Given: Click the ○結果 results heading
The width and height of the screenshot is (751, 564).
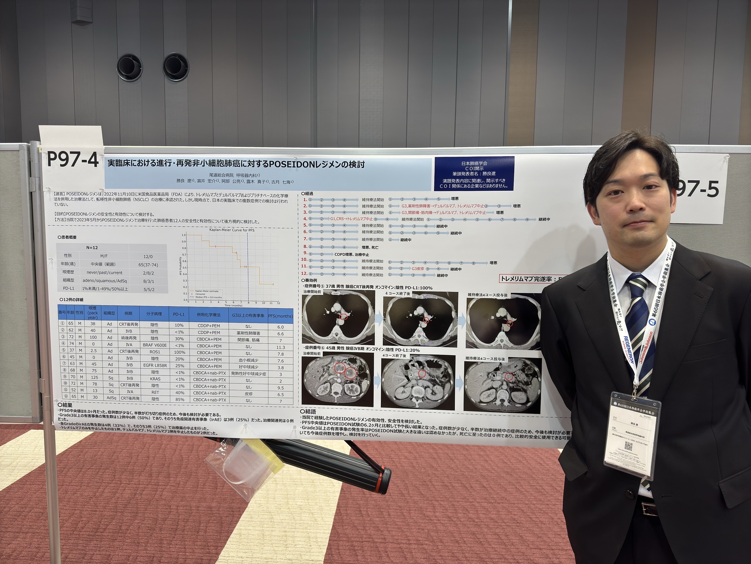Looking at the screenshot, I should [65, 405].
